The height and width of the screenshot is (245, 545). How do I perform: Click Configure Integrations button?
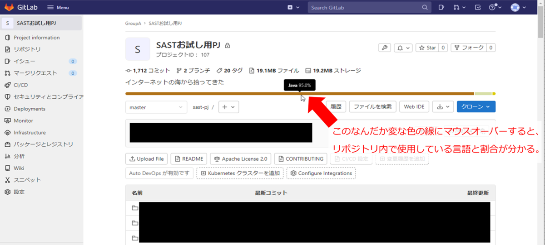[x=321, y=173]
